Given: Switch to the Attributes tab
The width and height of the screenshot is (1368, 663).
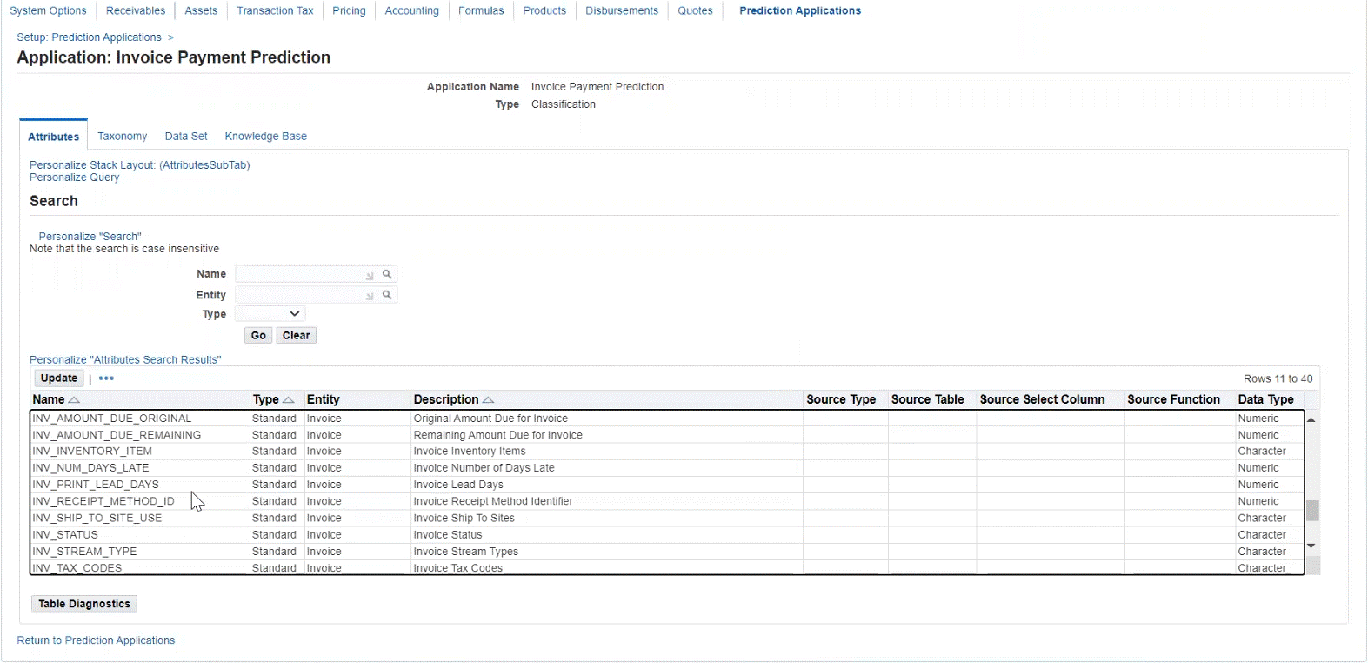Looking at the screenshot, I should (x=54, y=137).
